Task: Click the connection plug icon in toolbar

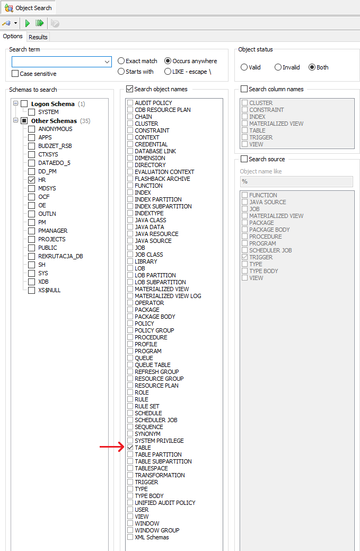Action: 7,23
